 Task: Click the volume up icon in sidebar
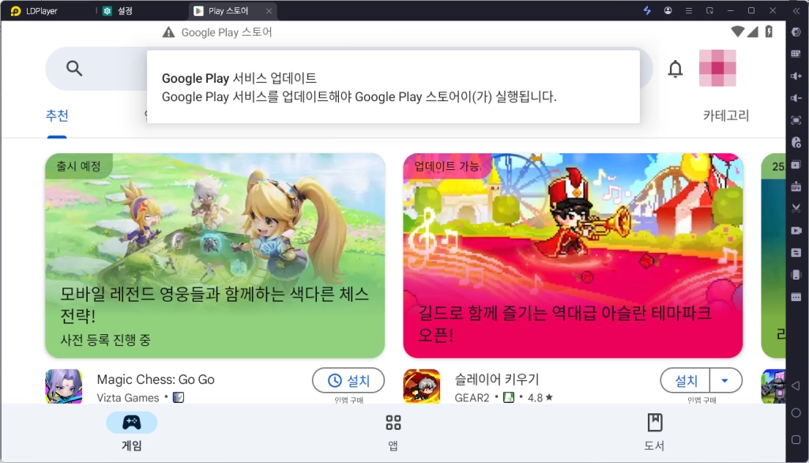click(796, 76)
